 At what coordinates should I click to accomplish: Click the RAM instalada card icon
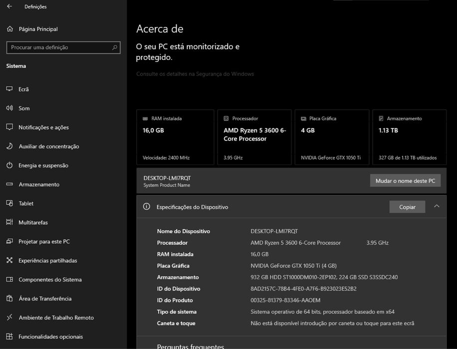(x=145, y=119)
